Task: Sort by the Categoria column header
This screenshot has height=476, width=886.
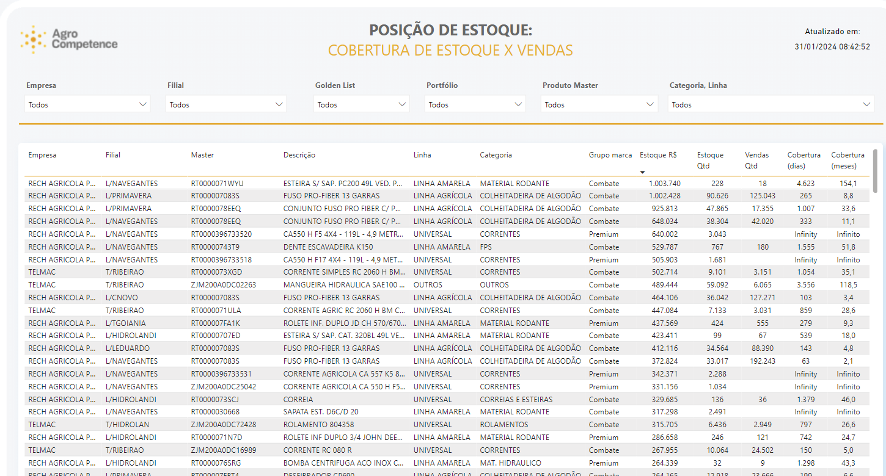Action: [496, 155]
